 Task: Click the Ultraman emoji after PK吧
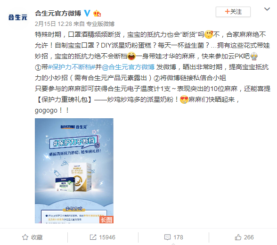[254, 57]
